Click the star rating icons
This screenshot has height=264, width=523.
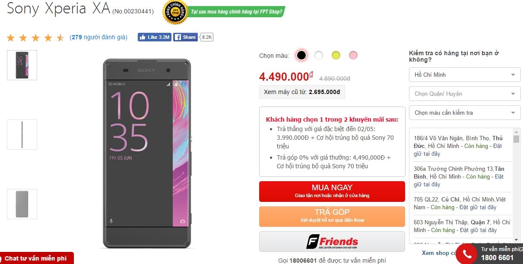click(36, 38)
